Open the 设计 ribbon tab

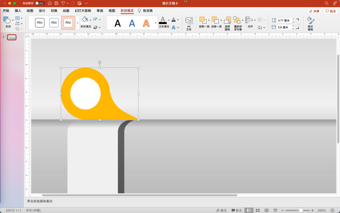click(x=42, y=11)
